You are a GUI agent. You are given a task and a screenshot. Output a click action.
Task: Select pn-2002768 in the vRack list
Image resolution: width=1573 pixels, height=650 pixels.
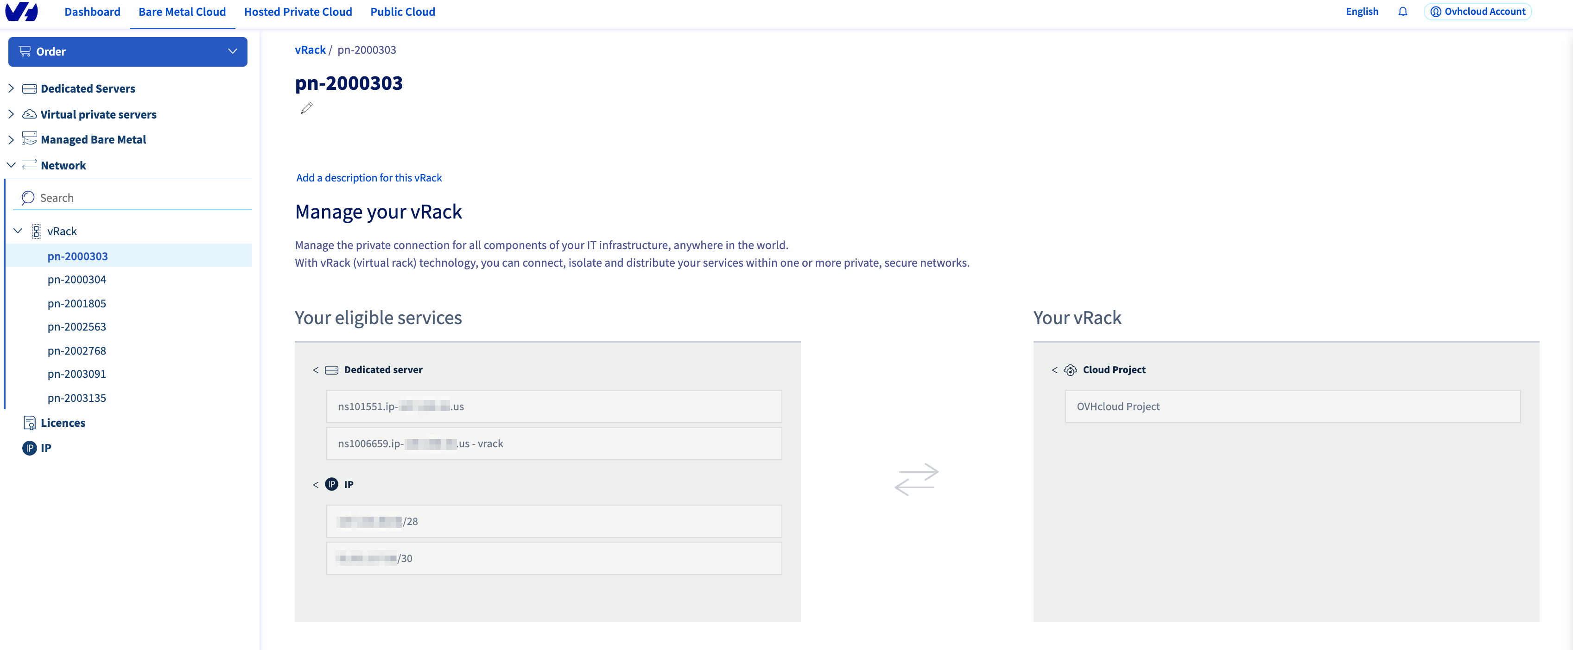click(x=77, y=350)
